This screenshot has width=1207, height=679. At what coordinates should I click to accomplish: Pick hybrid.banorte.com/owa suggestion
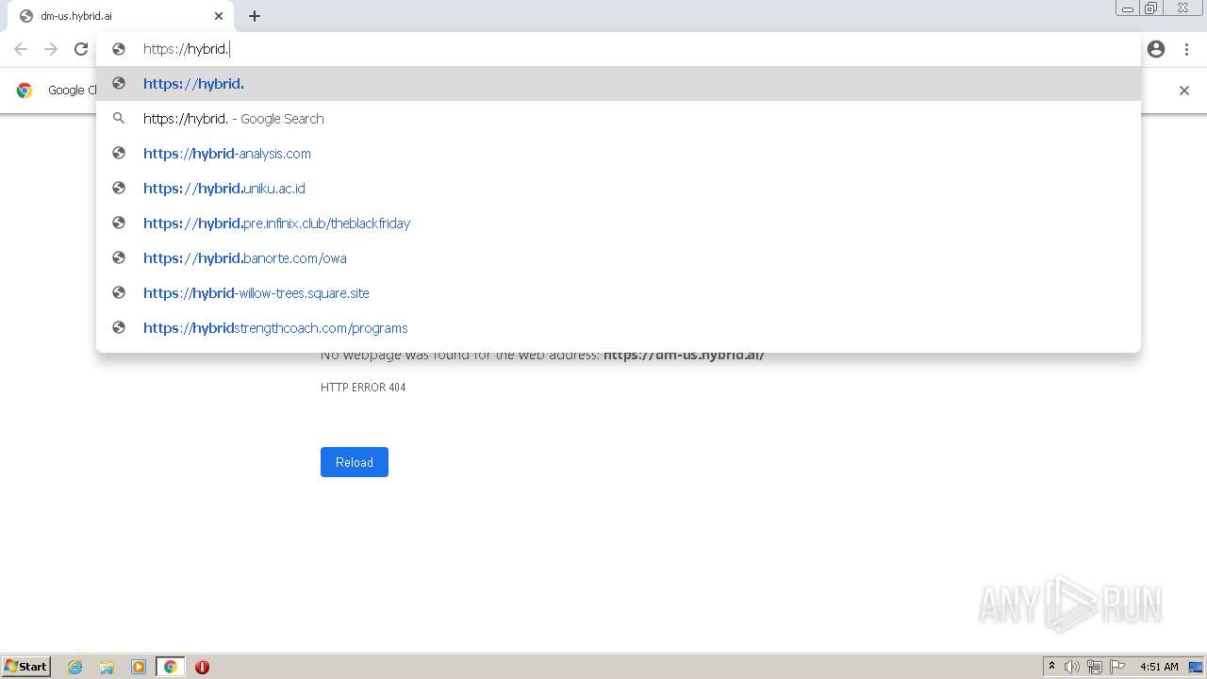(x=619, y=258)
